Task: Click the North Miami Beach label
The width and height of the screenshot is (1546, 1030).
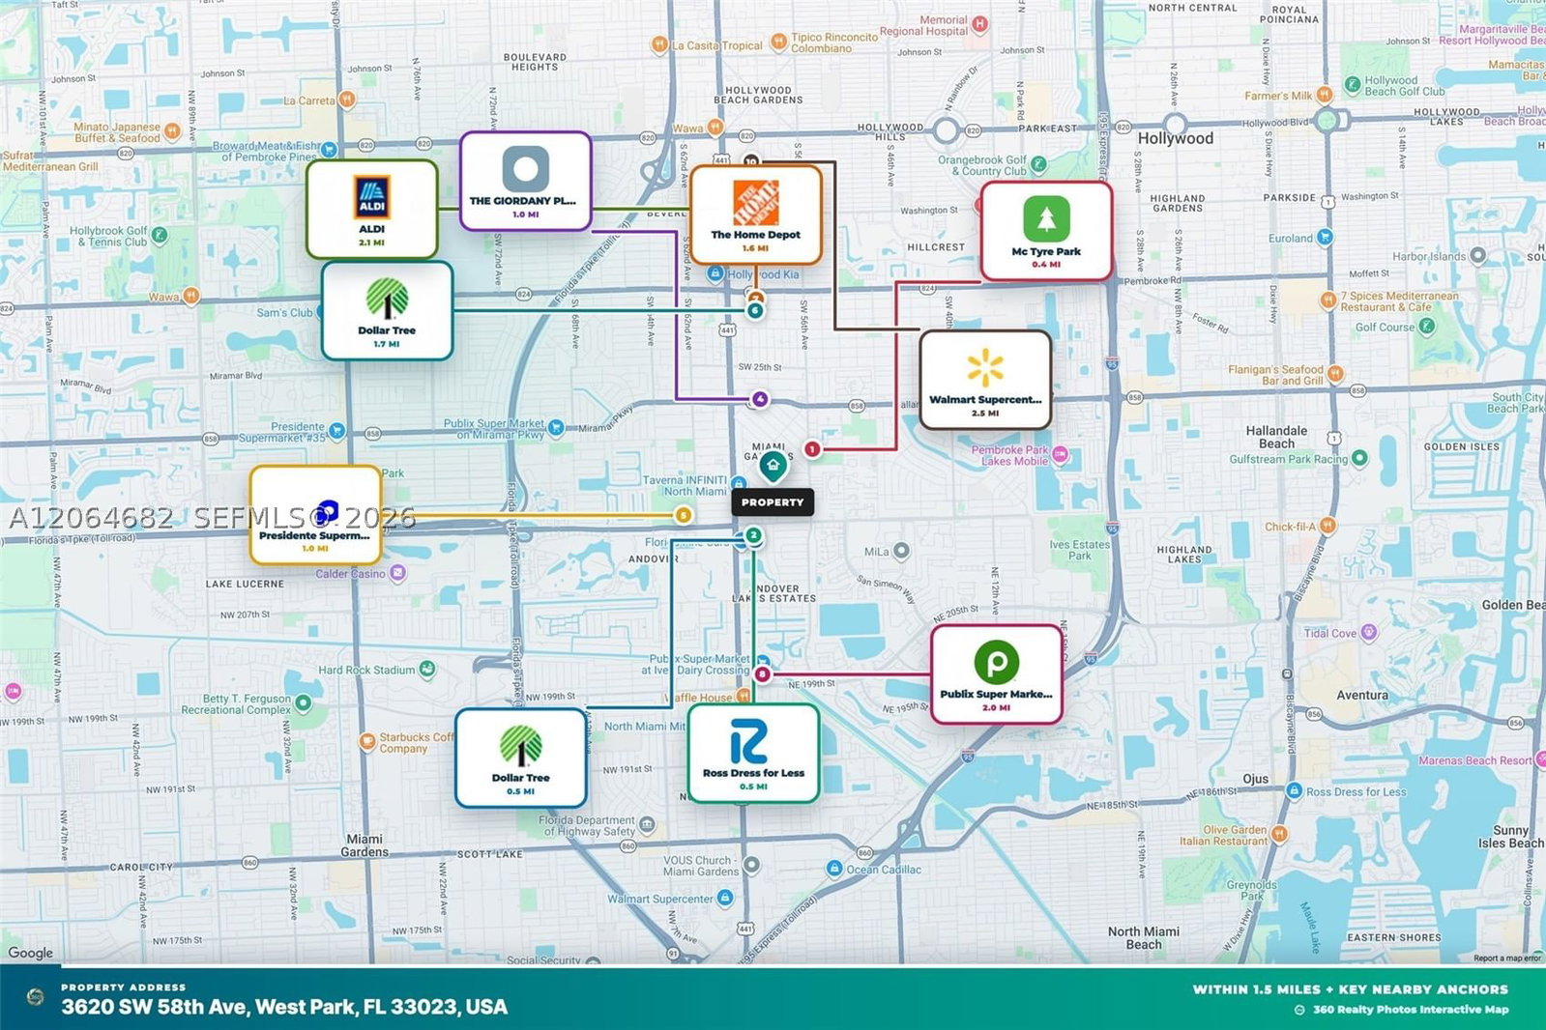Action: (x=1144, y=938)
